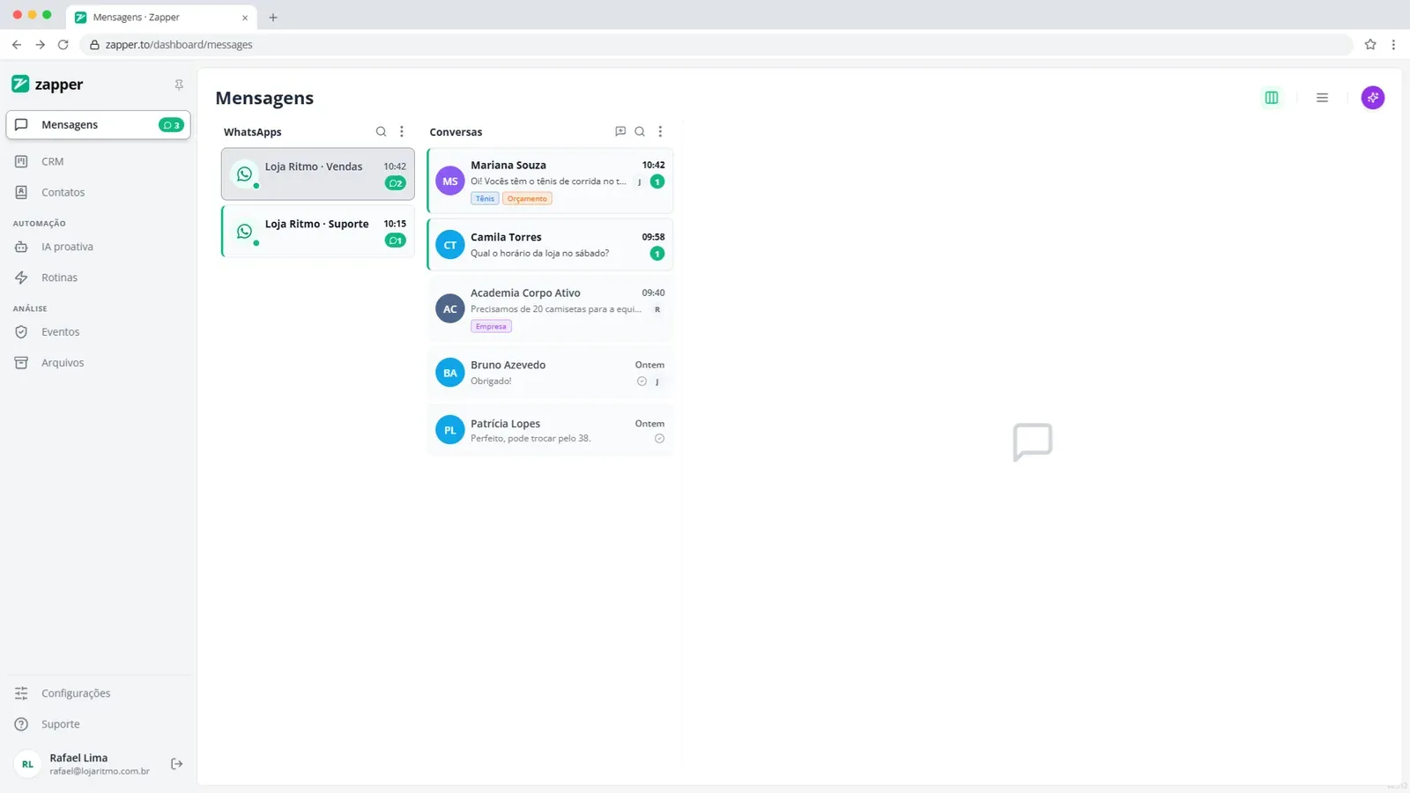This screenshot has width=1410, height=793.
Task: Open Conversas three-dot options menu
Action: tap(660, 131)
